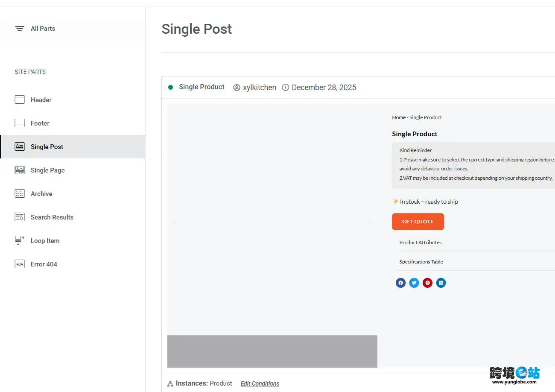Share via the LinkedIn icon
Viewport: 555px width, 392px height.
(441, 283)
